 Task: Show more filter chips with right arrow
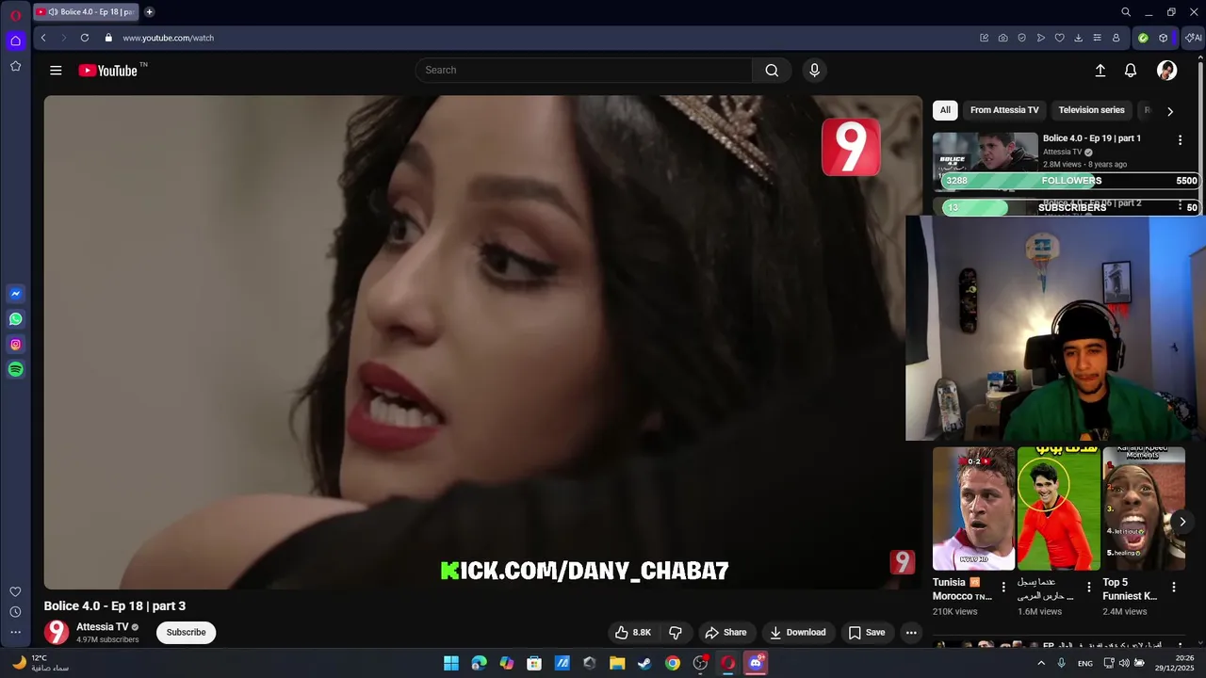[x=1170, y=111]
